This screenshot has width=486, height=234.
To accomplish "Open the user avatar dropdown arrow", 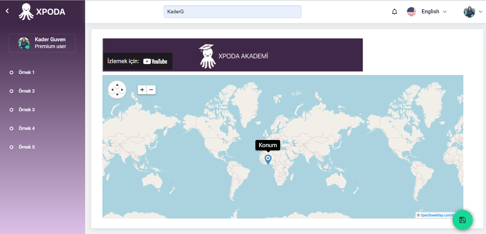I will click(x=481, y=12).
